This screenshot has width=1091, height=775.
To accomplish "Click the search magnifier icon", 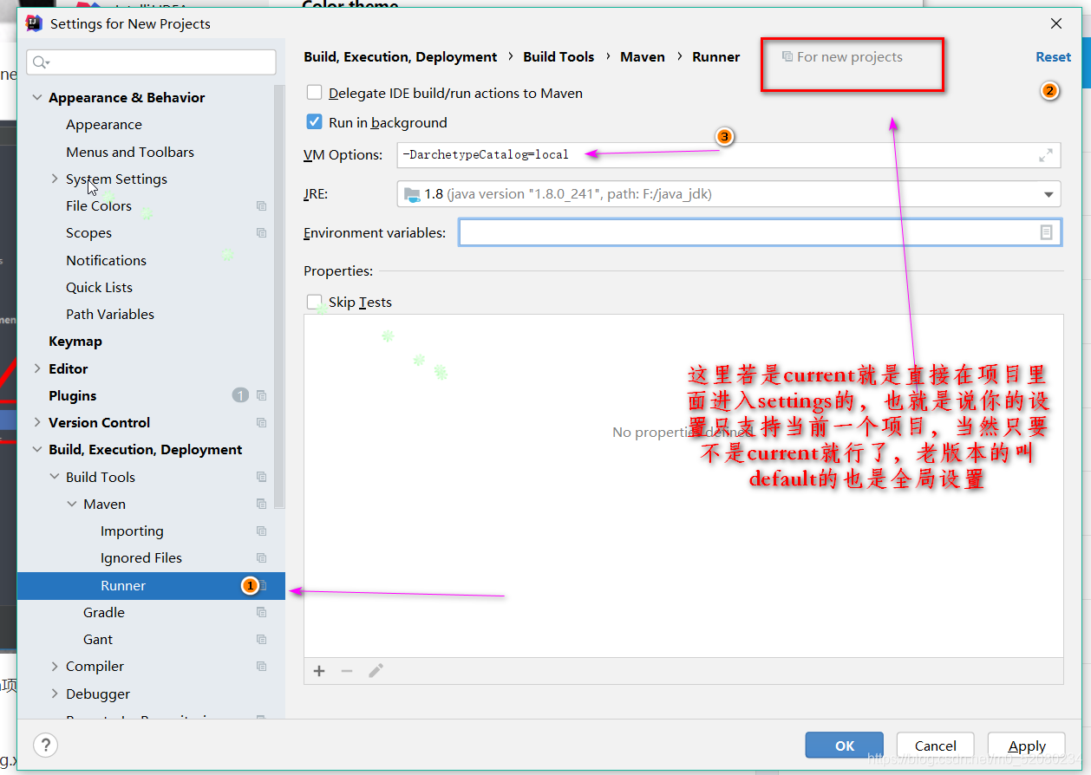I will pos(40,62).
